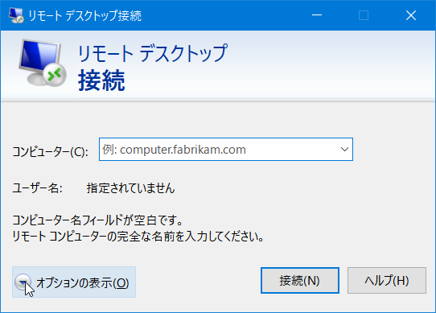Open the computer name dropdown arrow
The width and height of the screenshot is (436, 313).
344,150
